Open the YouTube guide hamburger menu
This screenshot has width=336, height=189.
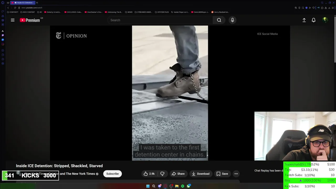coord(13,20)
